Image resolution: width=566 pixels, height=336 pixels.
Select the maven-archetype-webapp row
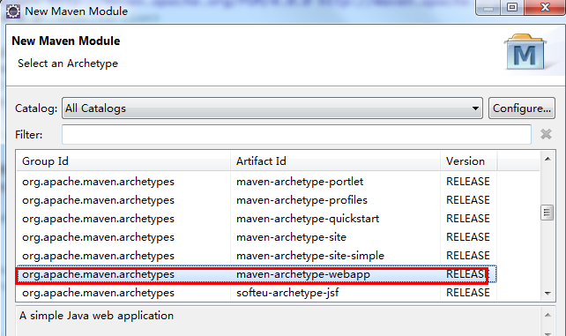[257, 274]
